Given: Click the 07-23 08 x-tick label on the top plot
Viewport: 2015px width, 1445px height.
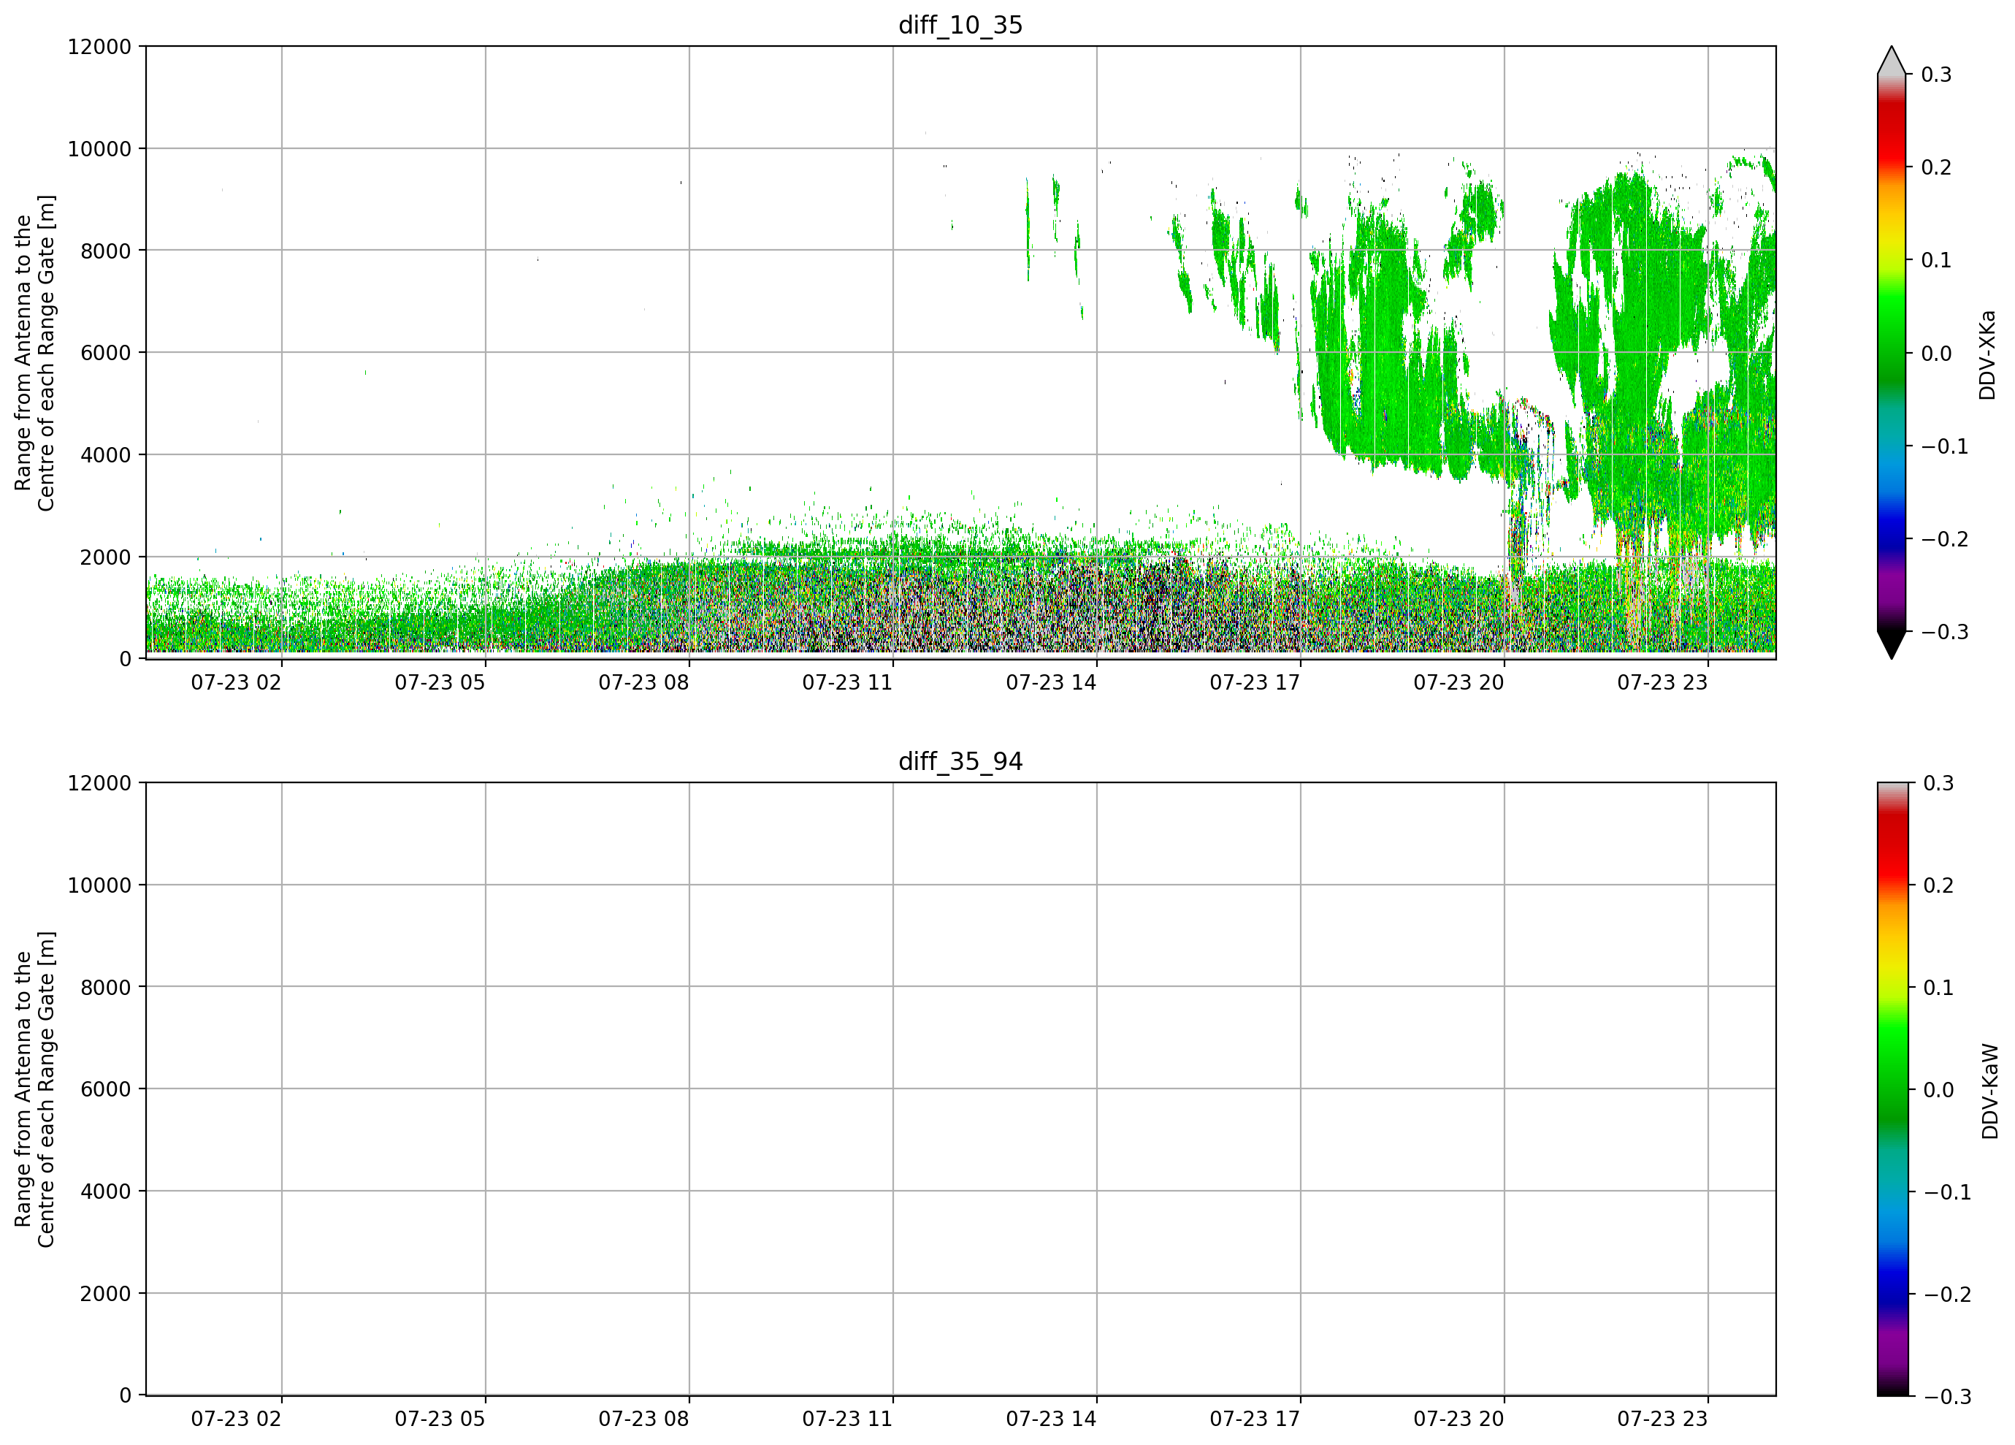Looking at the screenshot, I should click(643, 682).
